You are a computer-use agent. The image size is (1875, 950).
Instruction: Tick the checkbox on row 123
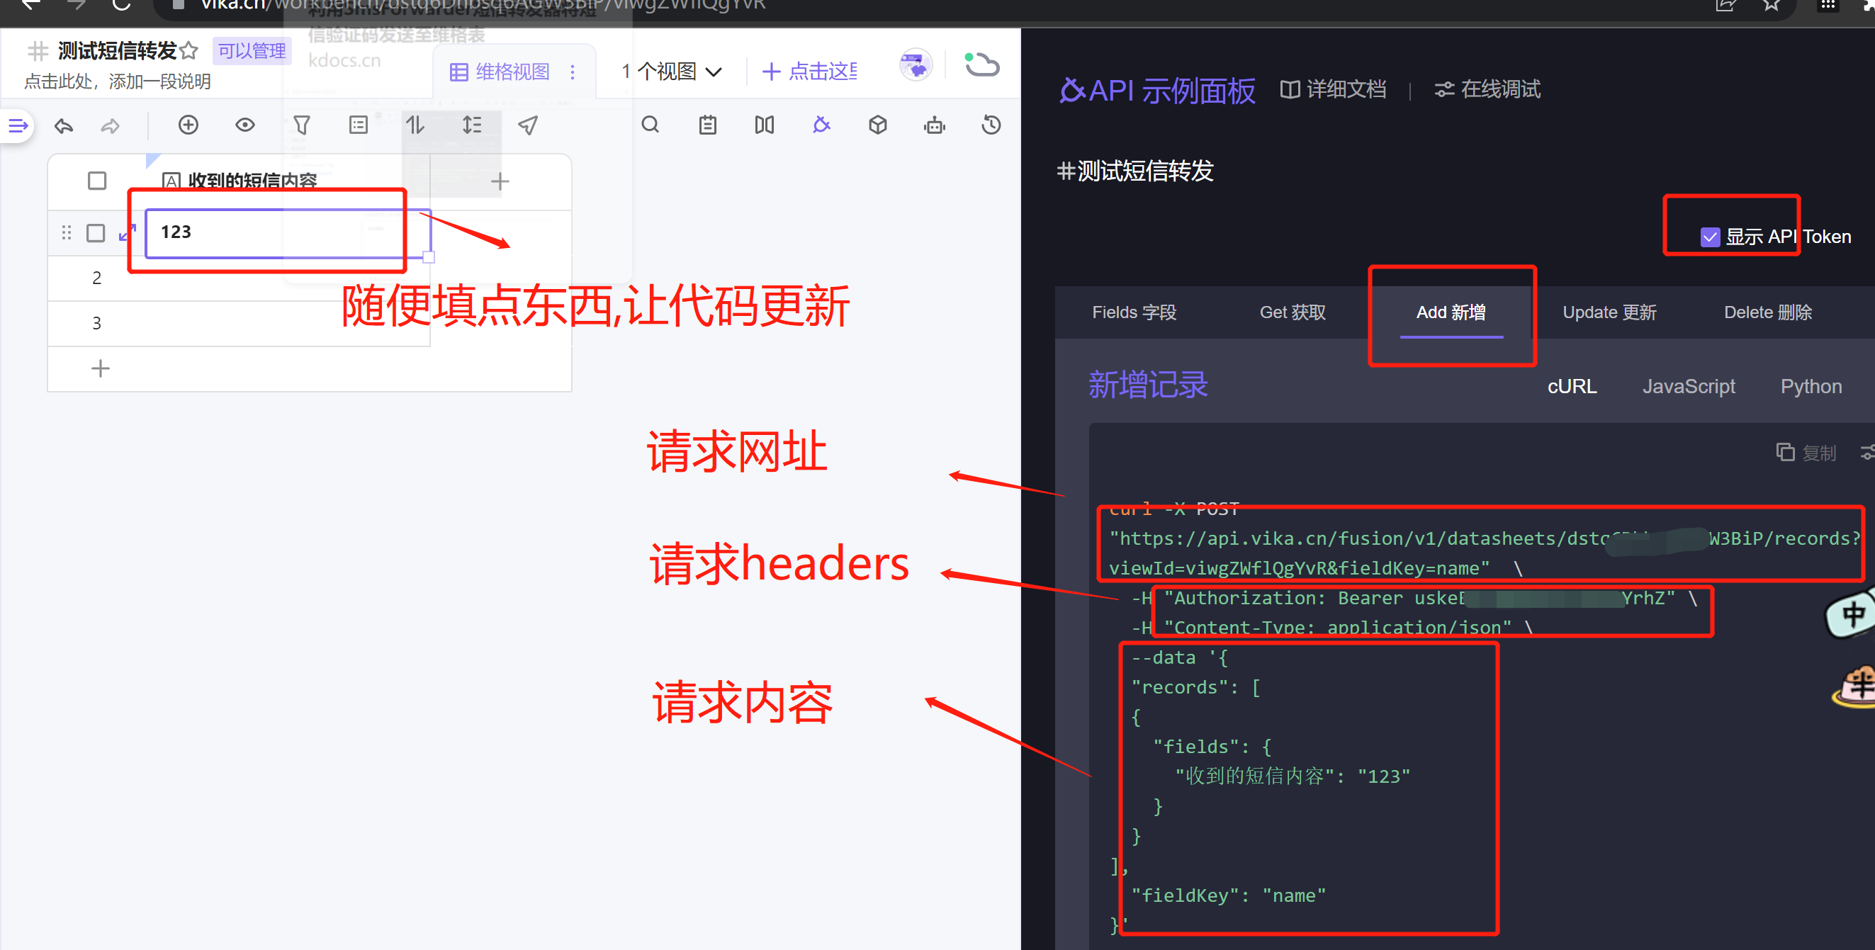click(96, 233)
